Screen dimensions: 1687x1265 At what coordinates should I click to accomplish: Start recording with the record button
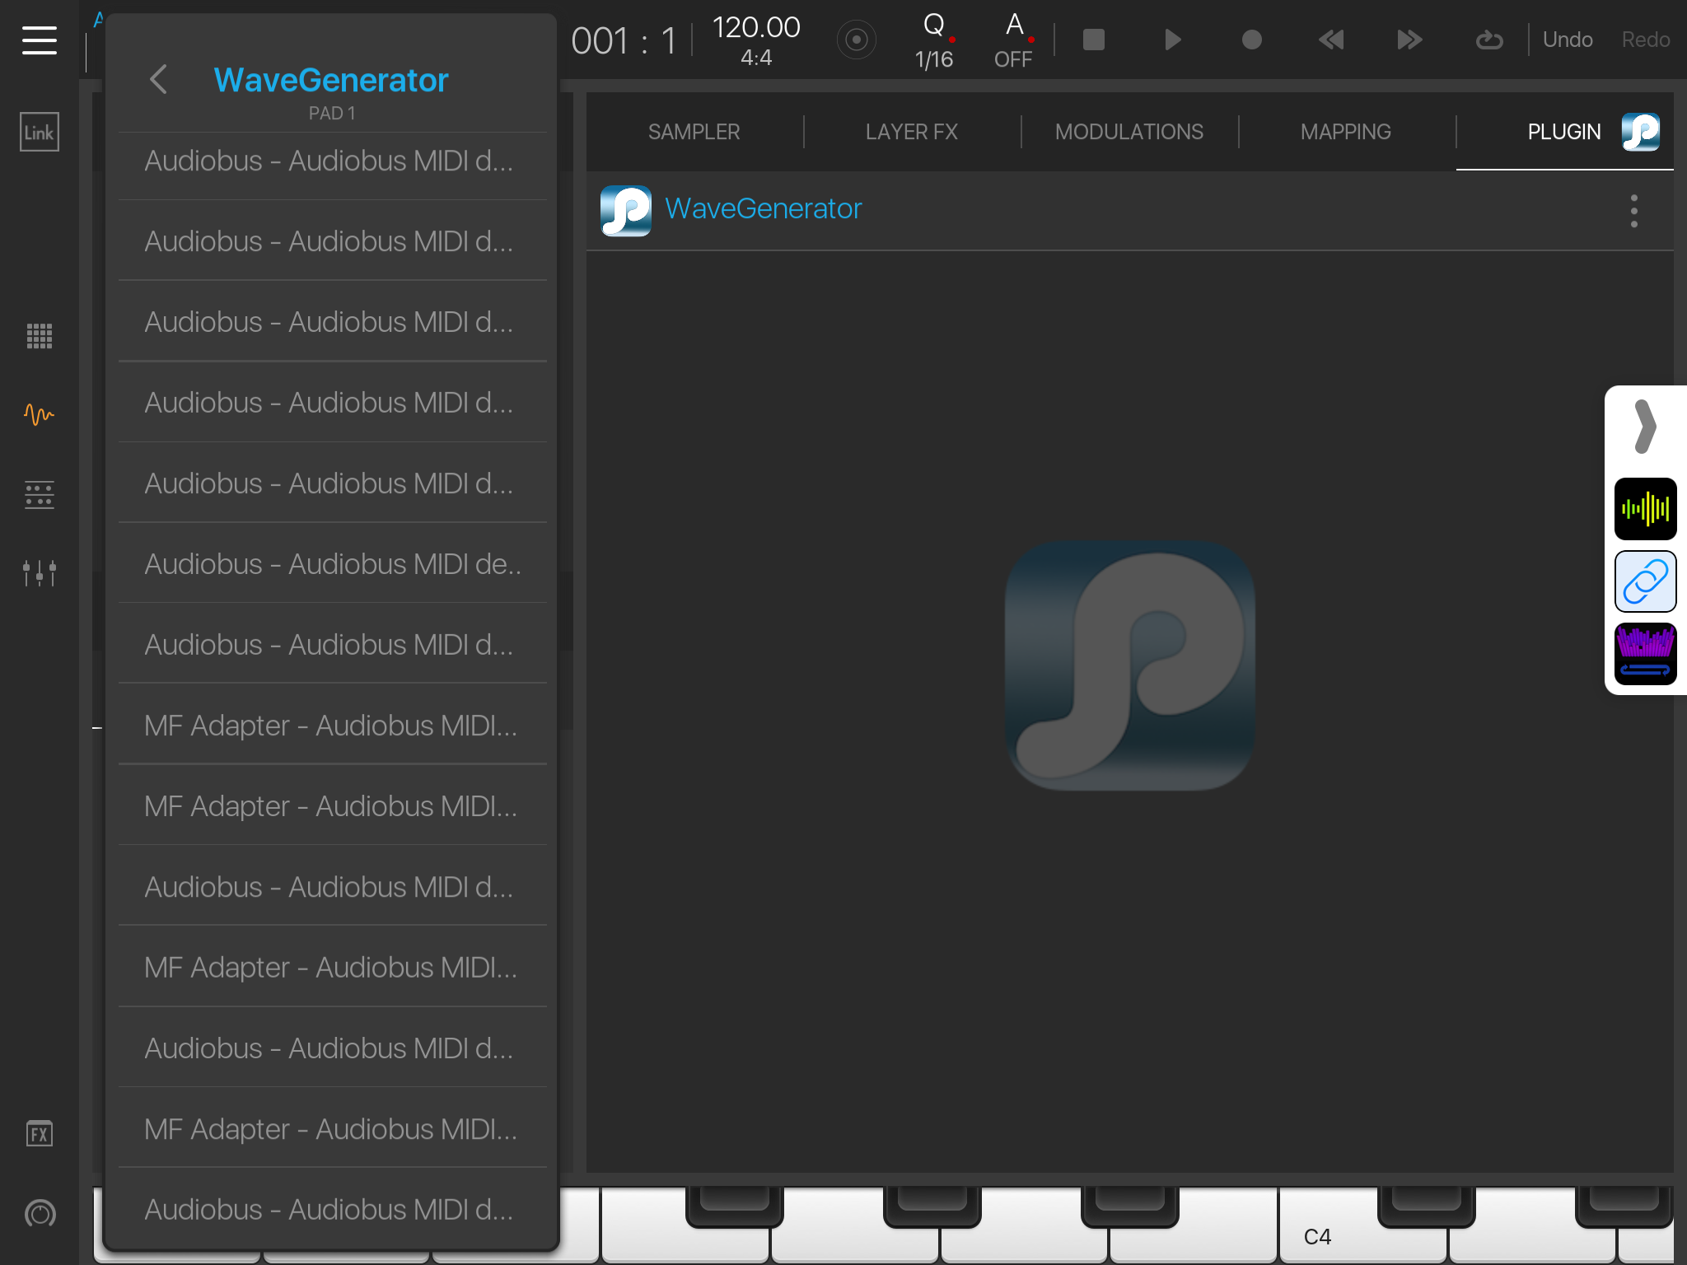click(x=1251, y=40)
